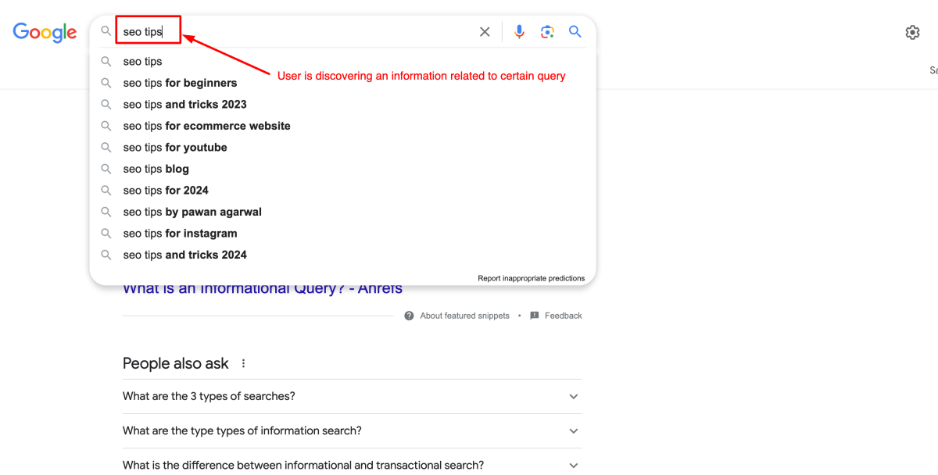Open Google Lens image search
The height and width of the screenshot is (475, 938).
(x=547, y=32)
